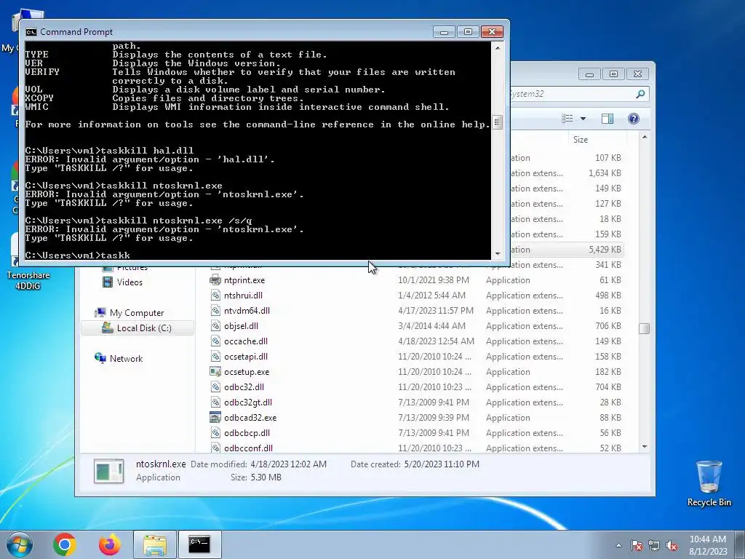
Task: Open the Recycle Bin desktop icon
Action: coord(709,483)
